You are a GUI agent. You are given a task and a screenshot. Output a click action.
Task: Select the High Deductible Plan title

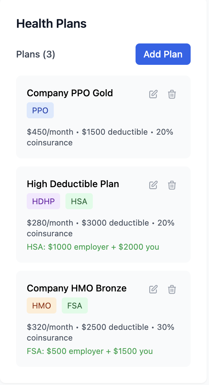pos(73,184)
